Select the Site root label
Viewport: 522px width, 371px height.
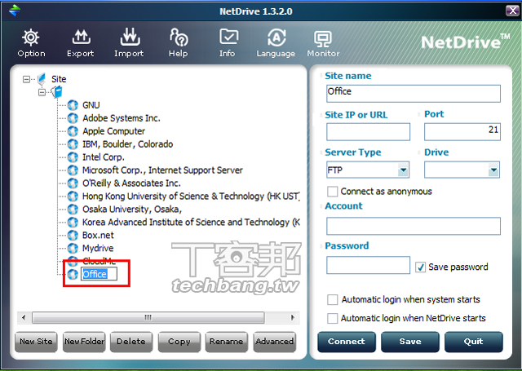59,79
